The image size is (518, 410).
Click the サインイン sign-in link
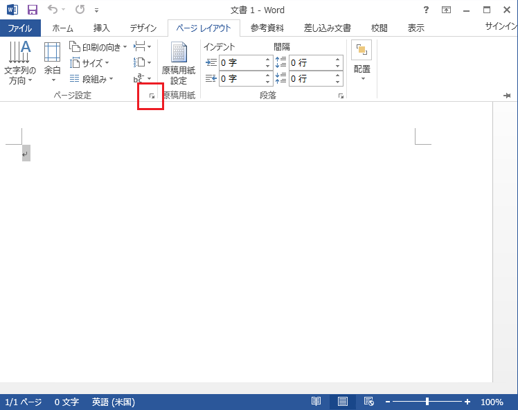(x=500, y=26)
